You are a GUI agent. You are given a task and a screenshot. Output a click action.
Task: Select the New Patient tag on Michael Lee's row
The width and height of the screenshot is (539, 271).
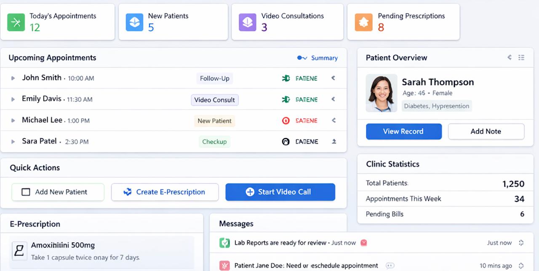[214, 121]
